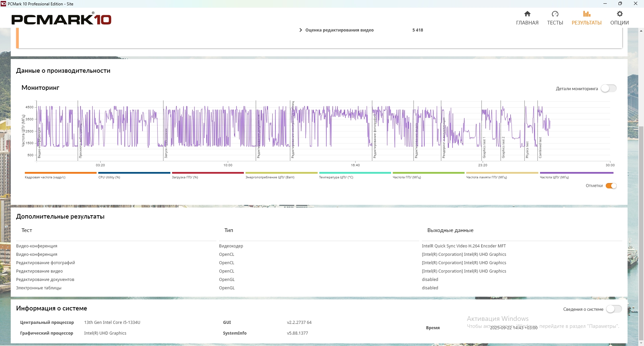The image size is (644, 346).
Task: Select CPU Utility blue legend bar
Action: (x=134, y=173)
